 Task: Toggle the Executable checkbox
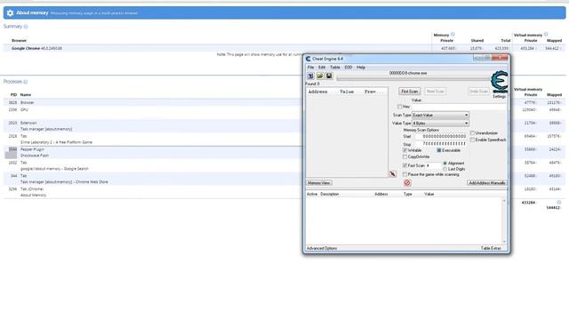(439, 150)
